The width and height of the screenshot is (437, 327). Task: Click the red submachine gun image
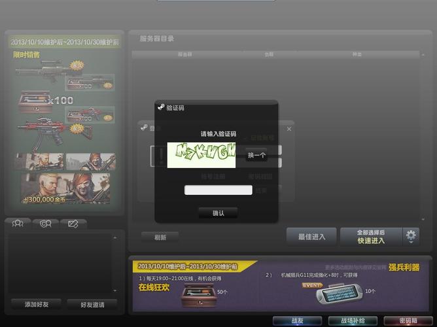55,133
